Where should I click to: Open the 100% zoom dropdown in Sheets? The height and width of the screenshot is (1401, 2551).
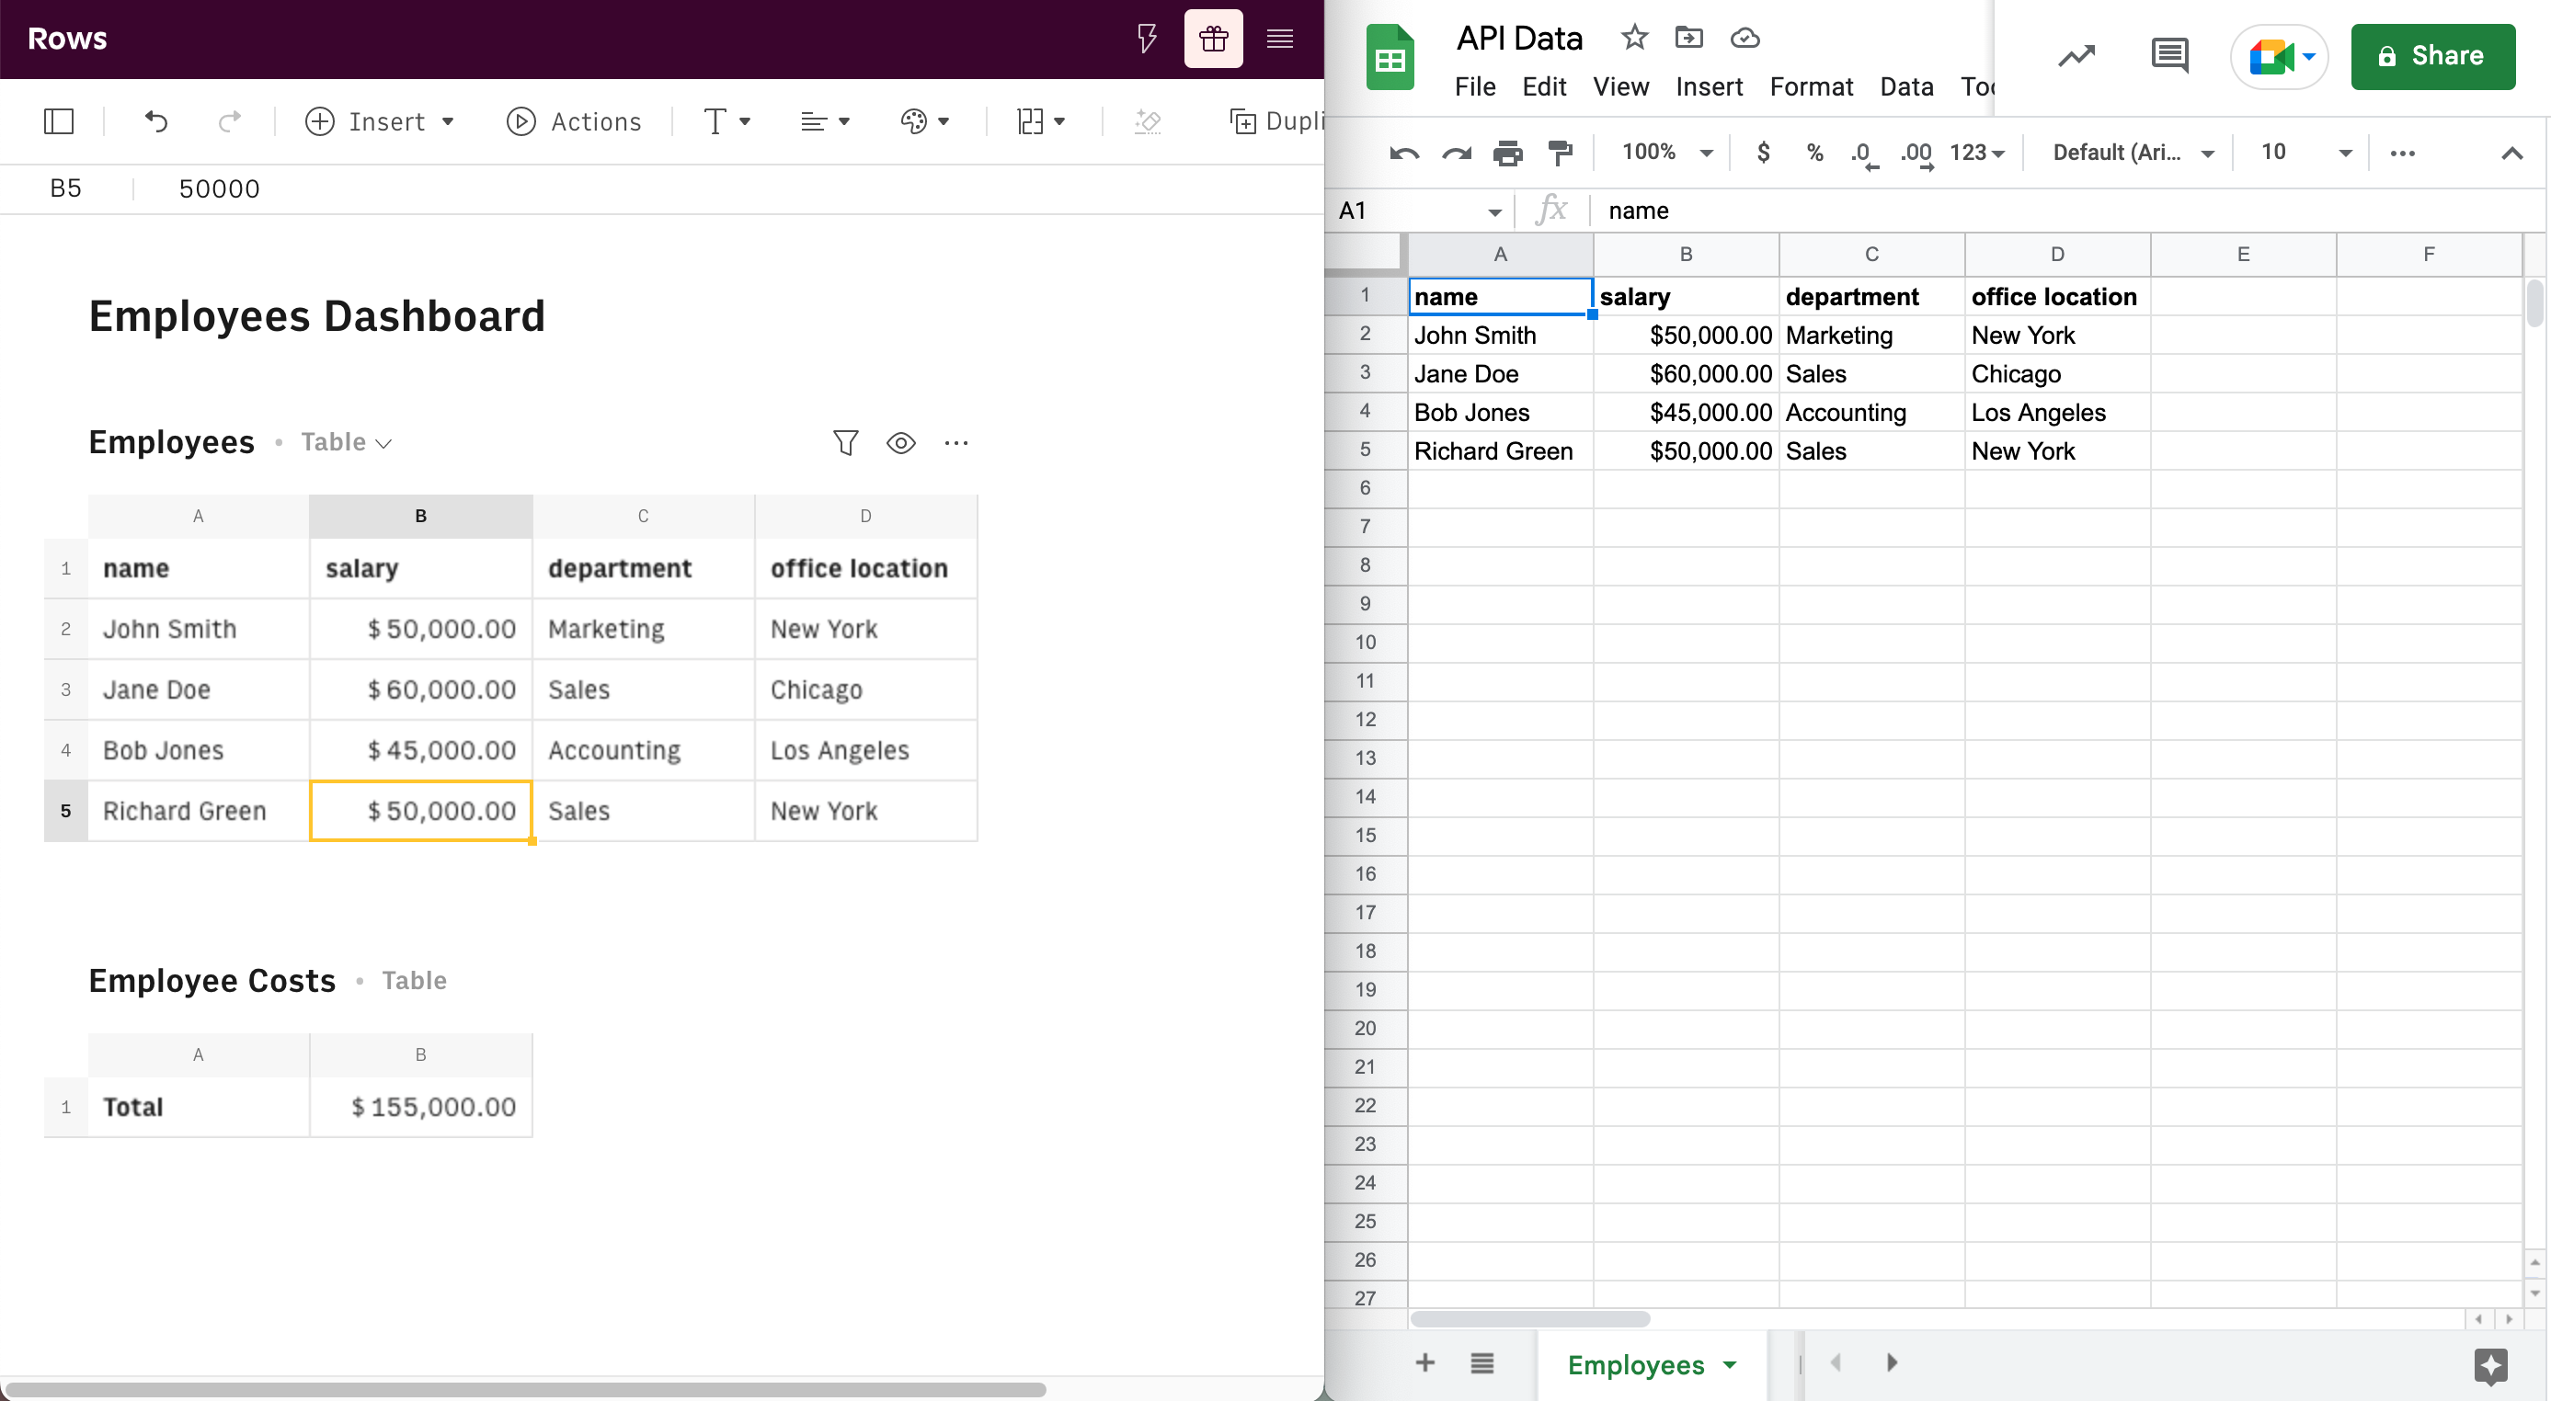coord(1666,153)
